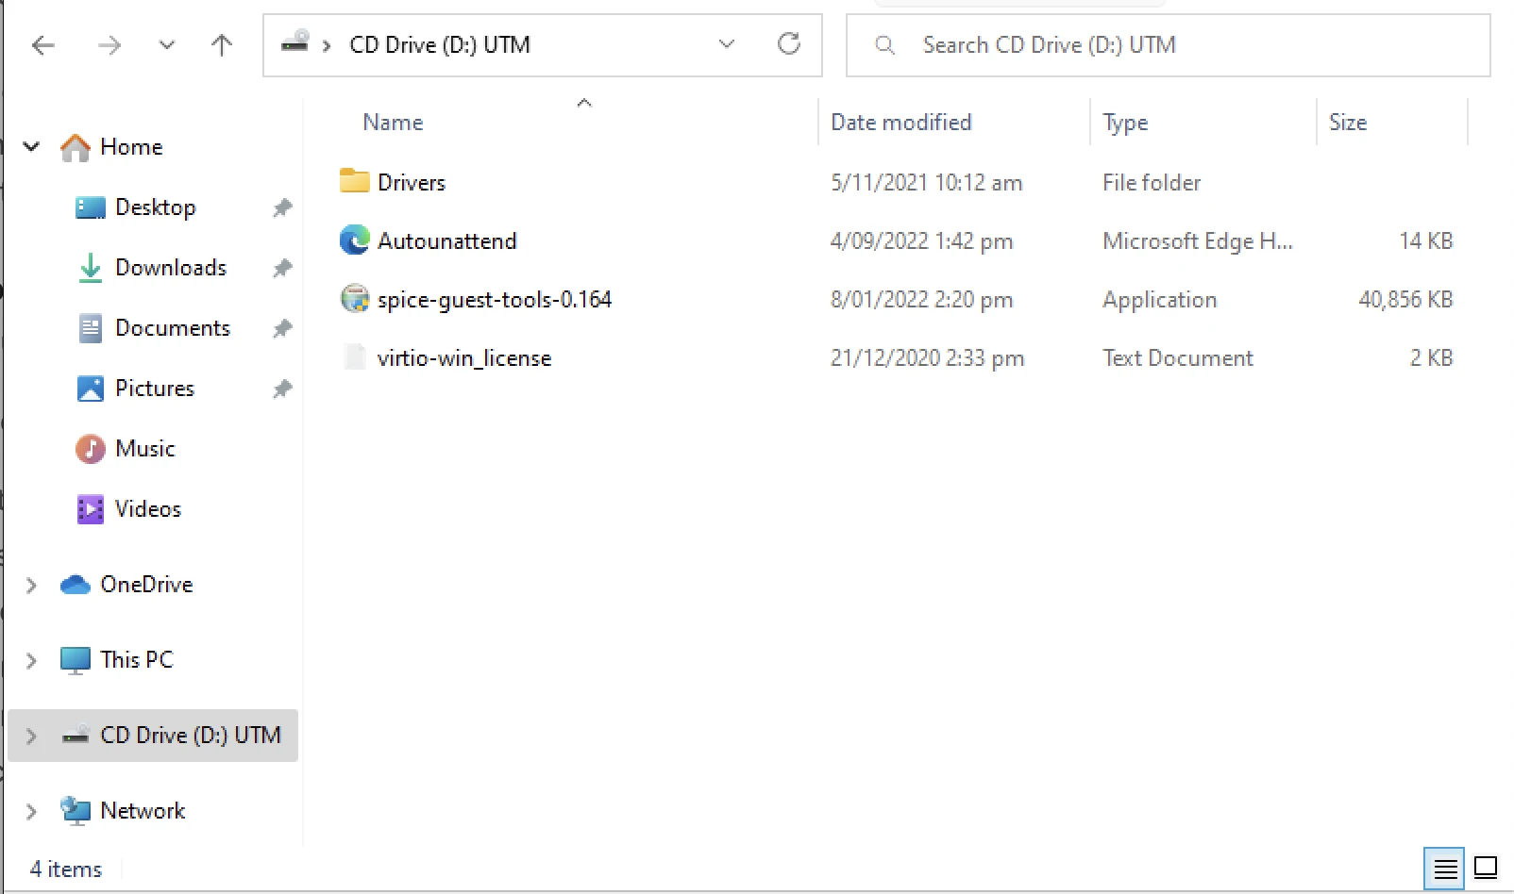Click the spice-guest-tools application icon
The width and height of the screenshot is (1514, 894).
[353, 299]
